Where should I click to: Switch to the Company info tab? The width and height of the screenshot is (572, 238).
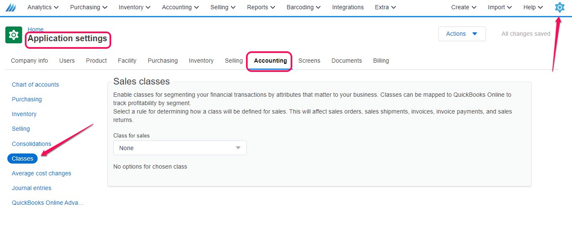29,61
